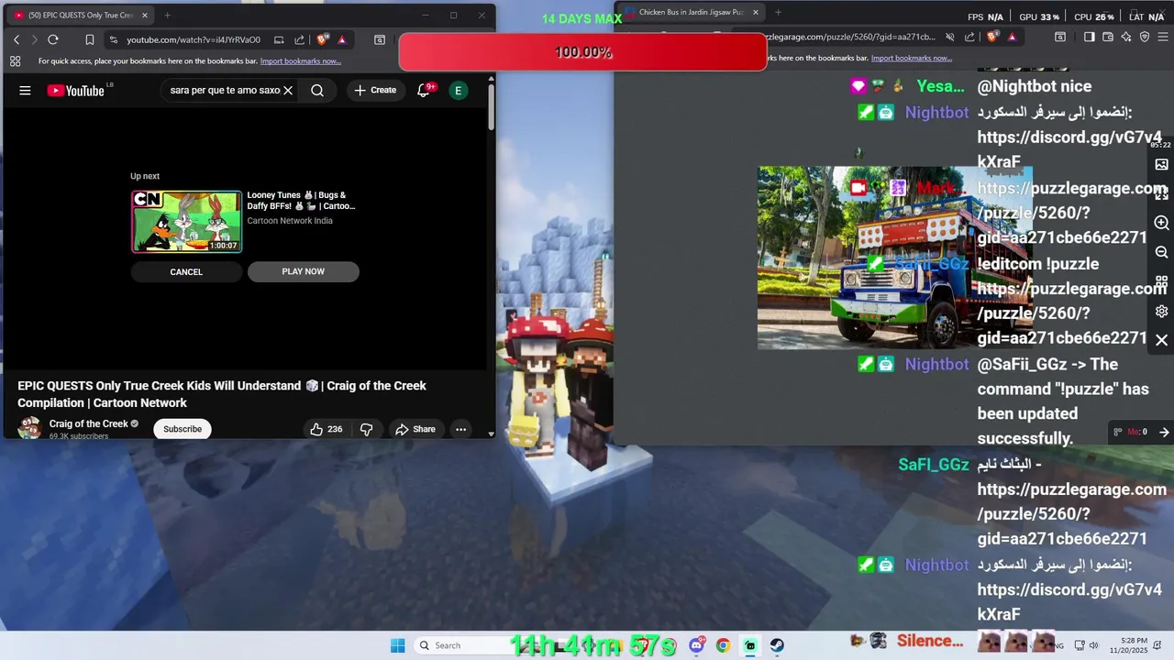This screenshot has height=660, width=1174.
Task: Open apps grid icon on YouTube bookmarks bar
Action: [16, 61]
